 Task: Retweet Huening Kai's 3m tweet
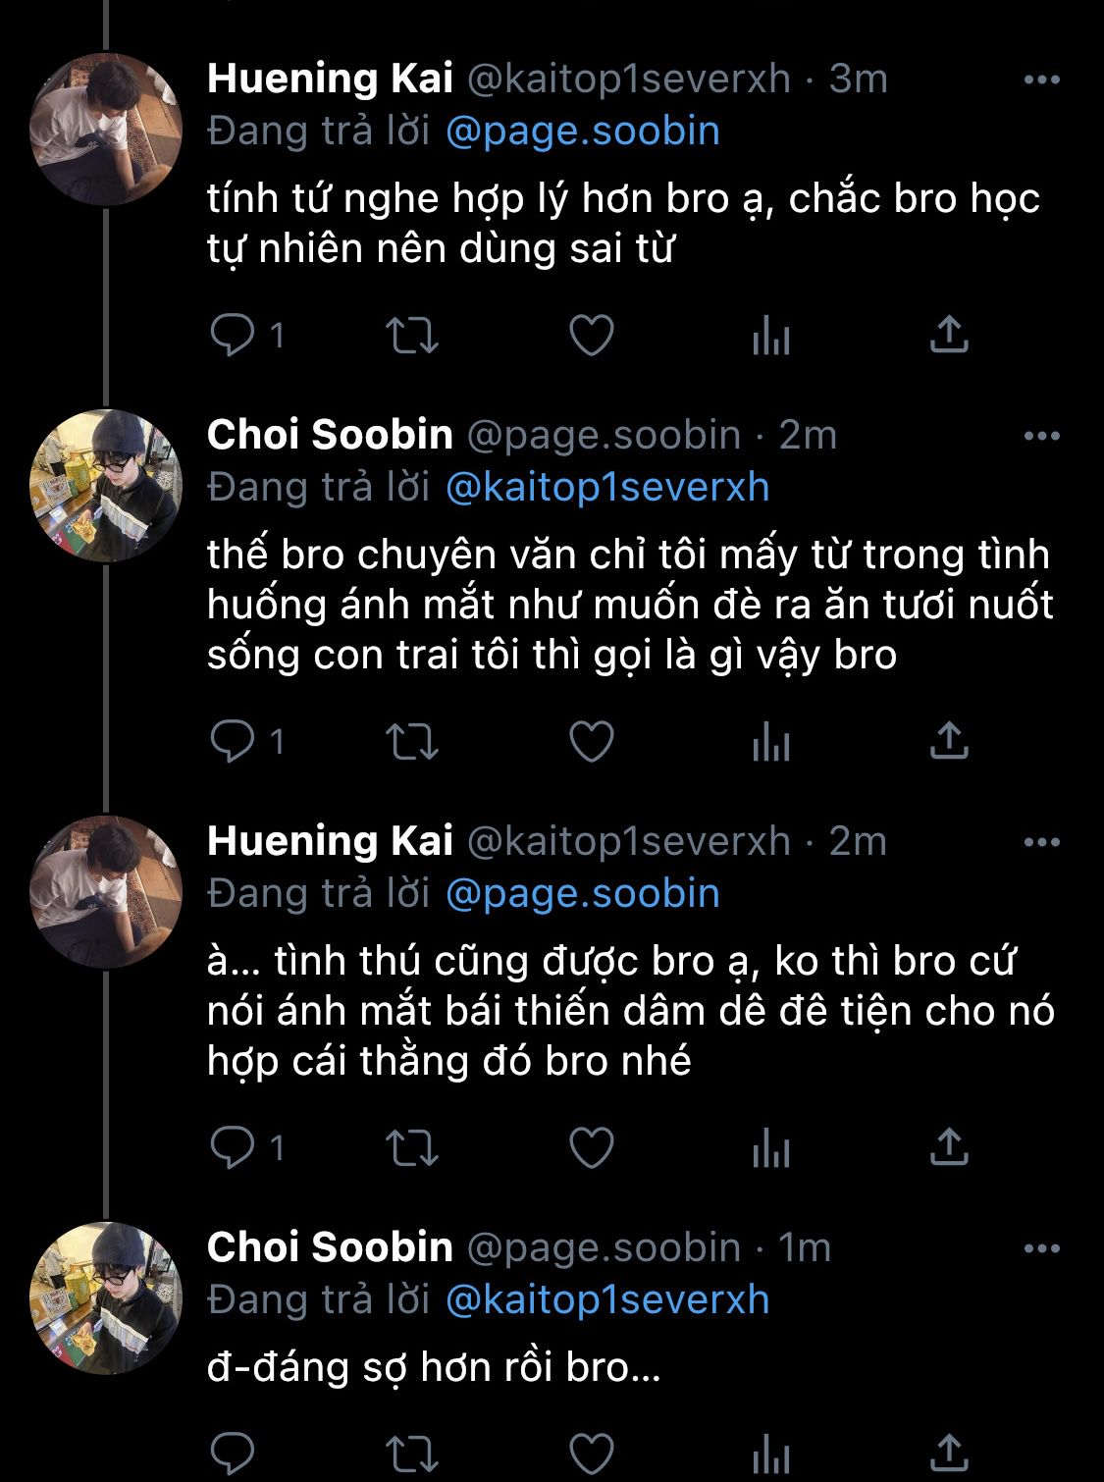click(x=411, y=336)
